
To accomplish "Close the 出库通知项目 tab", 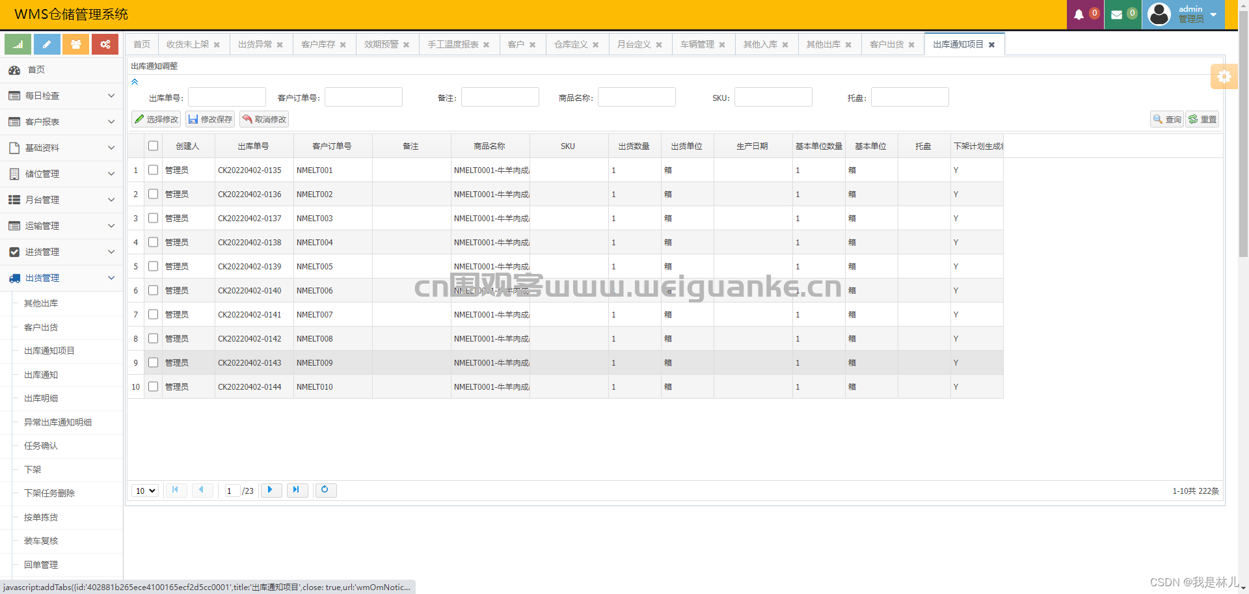I will tap(991, 45).
